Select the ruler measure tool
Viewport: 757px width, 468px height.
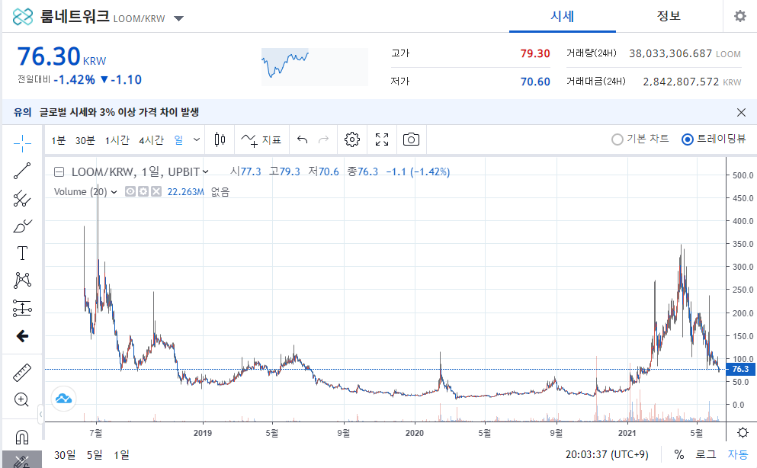22,373
